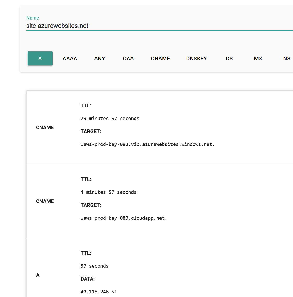Click the DATA: label in the A record

(88, 279)
